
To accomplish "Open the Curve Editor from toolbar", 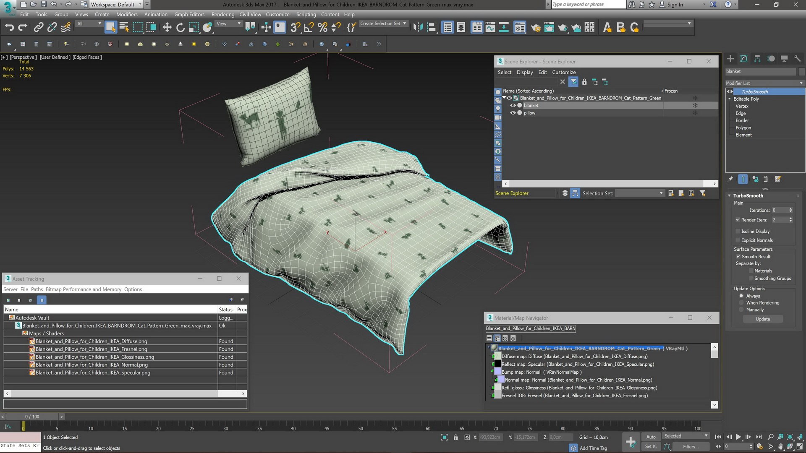I will [490, 28].
